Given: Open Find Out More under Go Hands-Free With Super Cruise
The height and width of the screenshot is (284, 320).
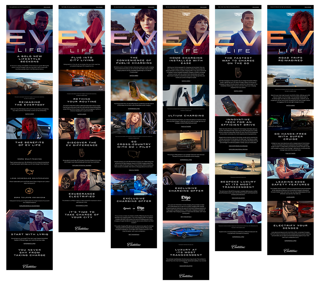Looking at the screenshot, I should coord(290,153).
